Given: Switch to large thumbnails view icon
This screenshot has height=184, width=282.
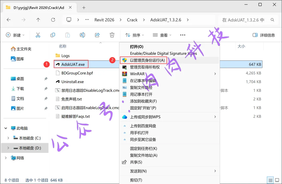Looking at the screenshot, I should [x=277, y=180].
